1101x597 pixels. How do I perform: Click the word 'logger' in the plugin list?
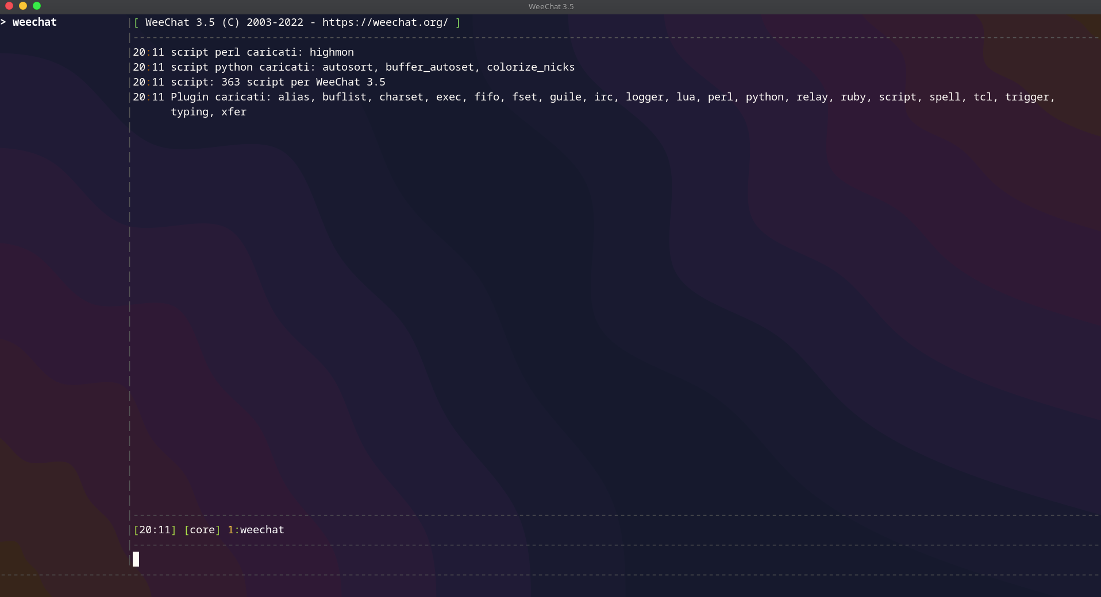(x=645, y=97)
